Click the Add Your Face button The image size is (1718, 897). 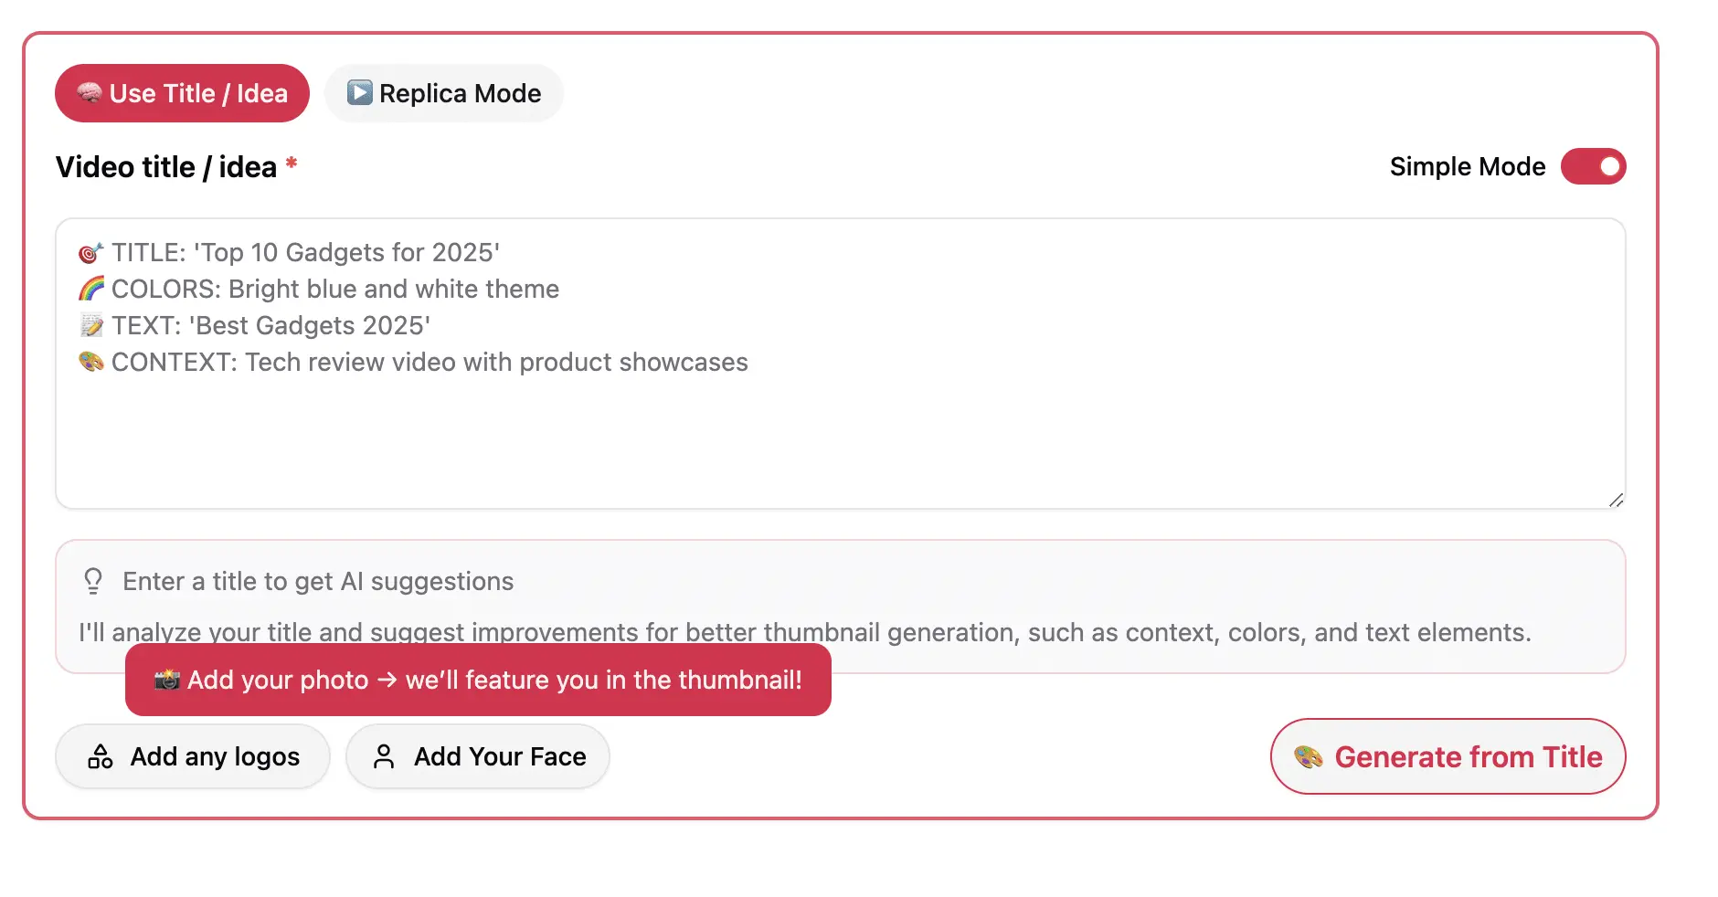pos(478,756)
